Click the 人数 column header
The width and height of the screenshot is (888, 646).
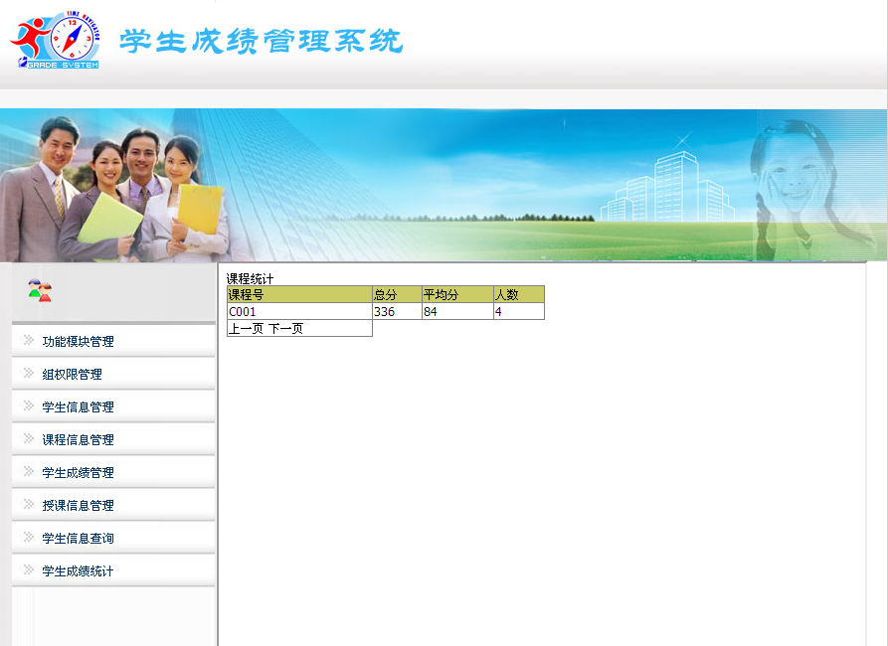[507, 294]
